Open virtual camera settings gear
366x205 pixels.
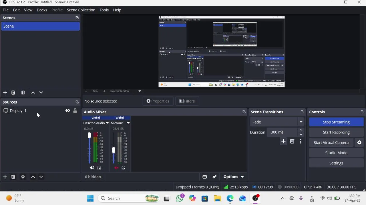click(x=359, y=143)
